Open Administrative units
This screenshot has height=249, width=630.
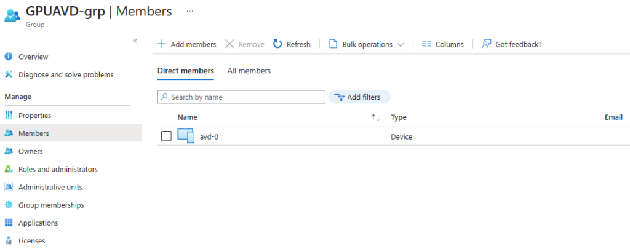[50, 187]
